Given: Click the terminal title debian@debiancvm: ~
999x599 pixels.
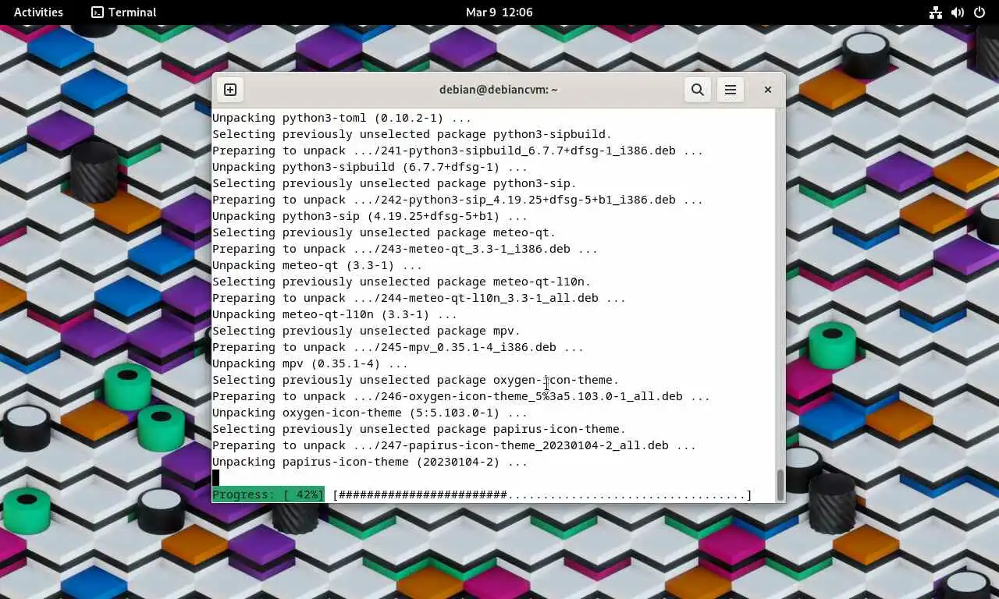Looking at the screenshot, I should [x=499, y=90].
